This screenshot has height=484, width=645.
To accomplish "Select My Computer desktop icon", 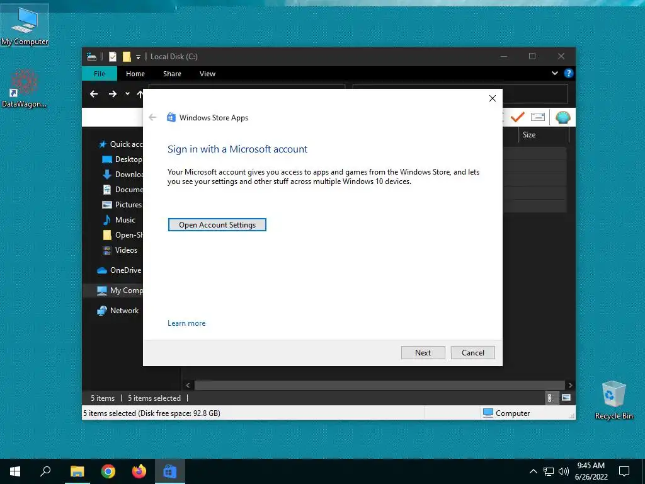I will 25,25.
